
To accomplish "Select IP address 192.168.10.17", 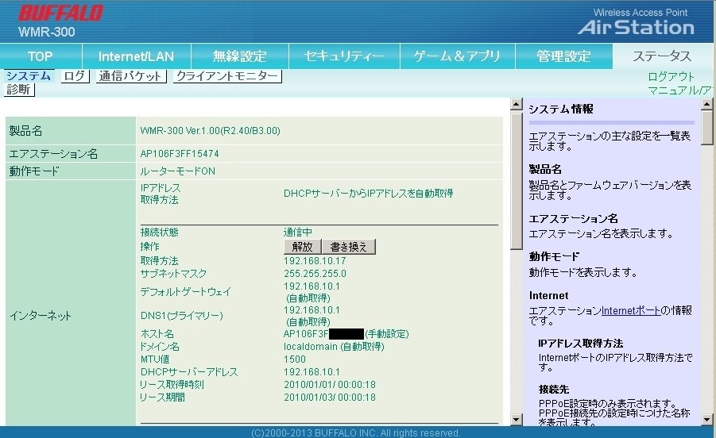I will tap(315, 261).
